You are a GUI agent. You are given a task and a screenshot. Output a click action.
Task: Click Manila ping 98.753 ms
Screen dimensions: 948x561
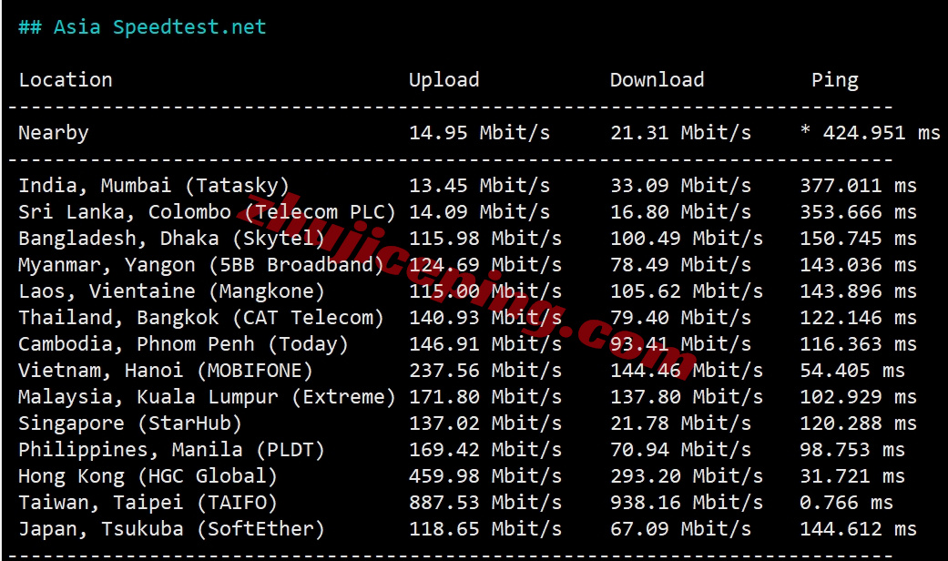pos(852,451)
